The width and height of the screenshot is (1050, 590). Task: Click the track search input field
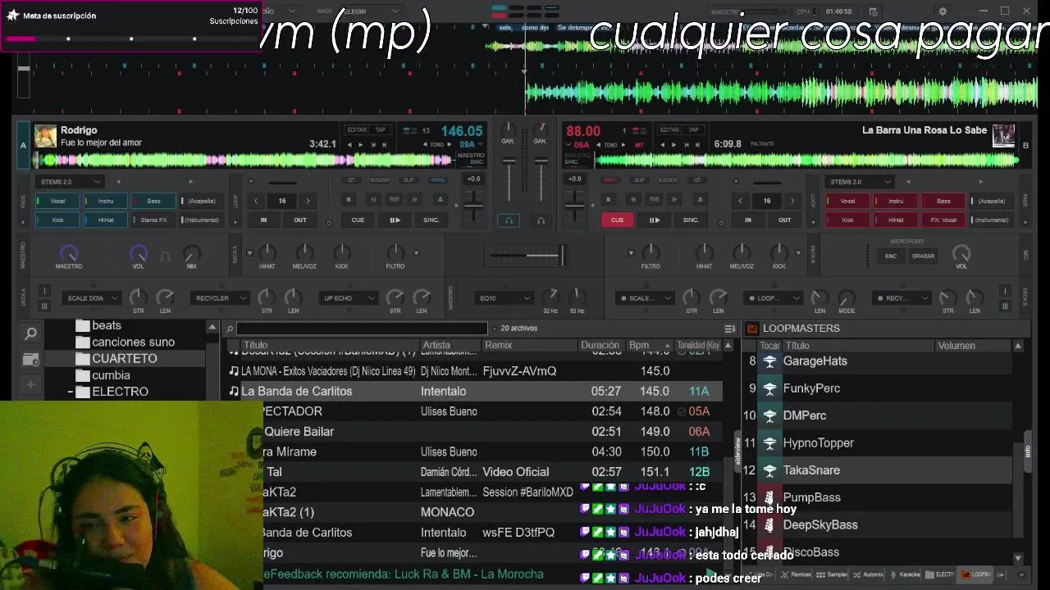click(x=361, y=329)
